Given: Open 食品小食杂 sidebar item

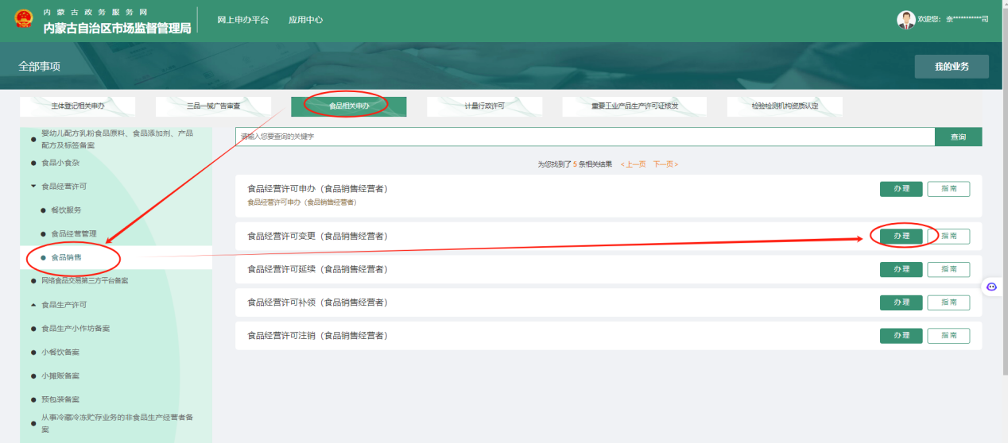Looking at the screenshot, I should click(x=60, y=163).
